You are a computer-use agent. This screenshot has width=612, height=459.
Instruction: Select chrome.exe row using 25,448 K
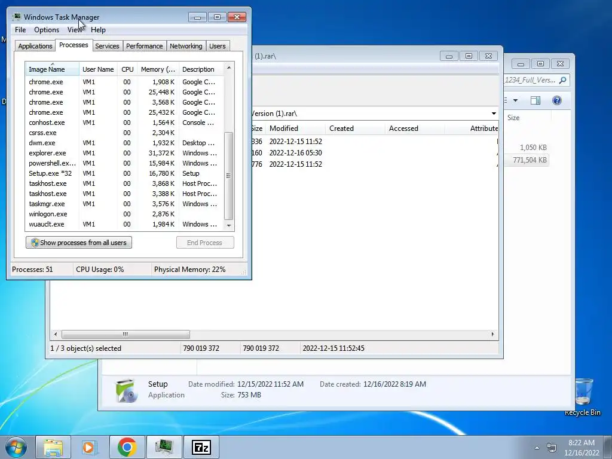coord(124,92)
